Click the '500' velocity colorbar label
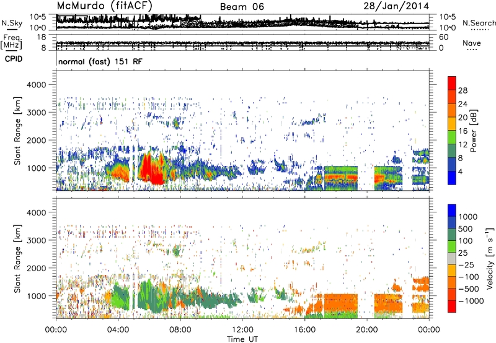This screenshot has width=496, height=343. pos(466,229)
